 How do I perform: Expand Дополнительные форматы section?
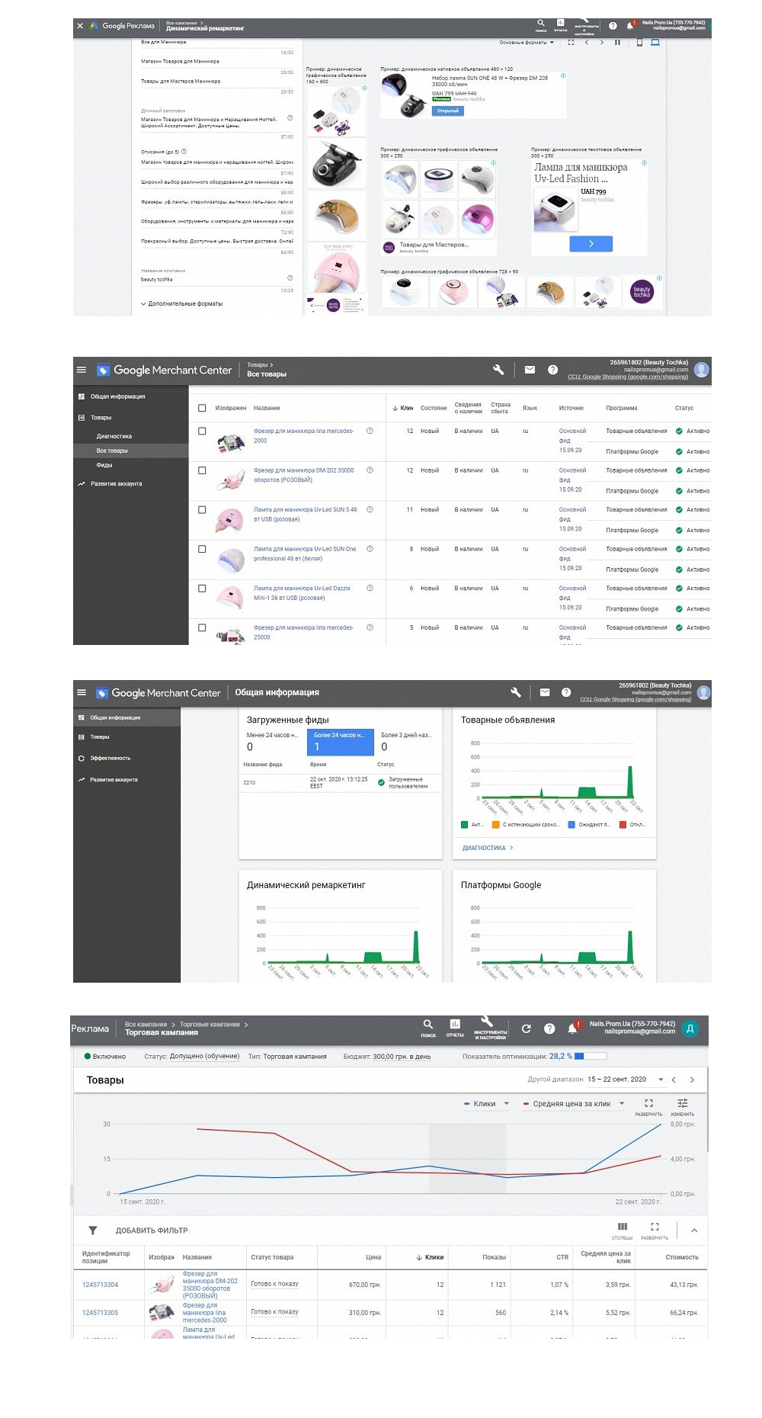182,303
